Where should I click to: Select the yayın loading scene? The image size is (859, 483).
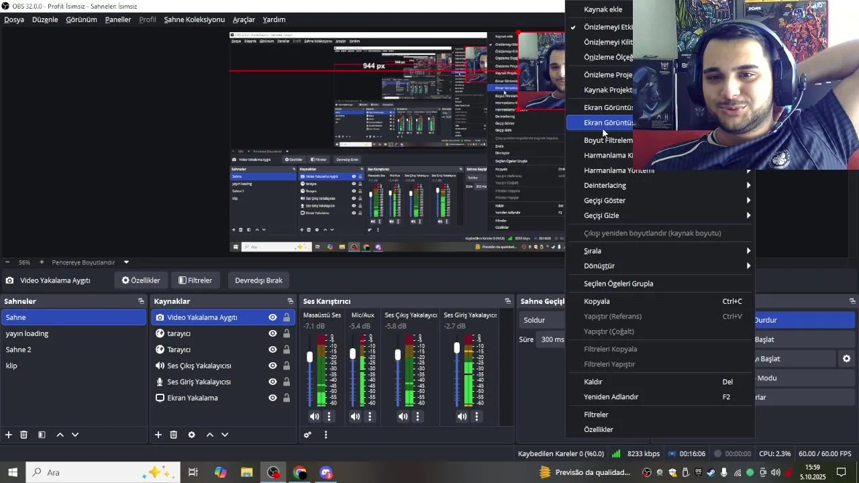[74, 333]
